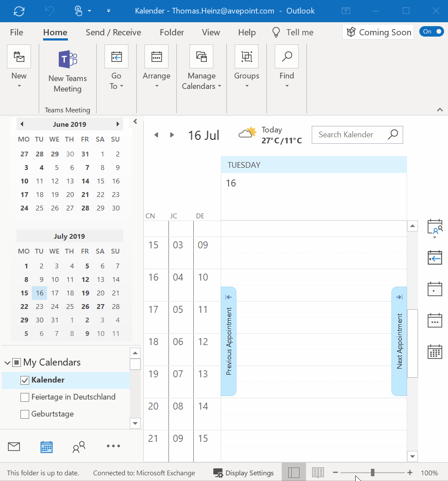Click the Undo icon in title bar
Viewport: 448px width, 481px height.
(x=49, y=11)
